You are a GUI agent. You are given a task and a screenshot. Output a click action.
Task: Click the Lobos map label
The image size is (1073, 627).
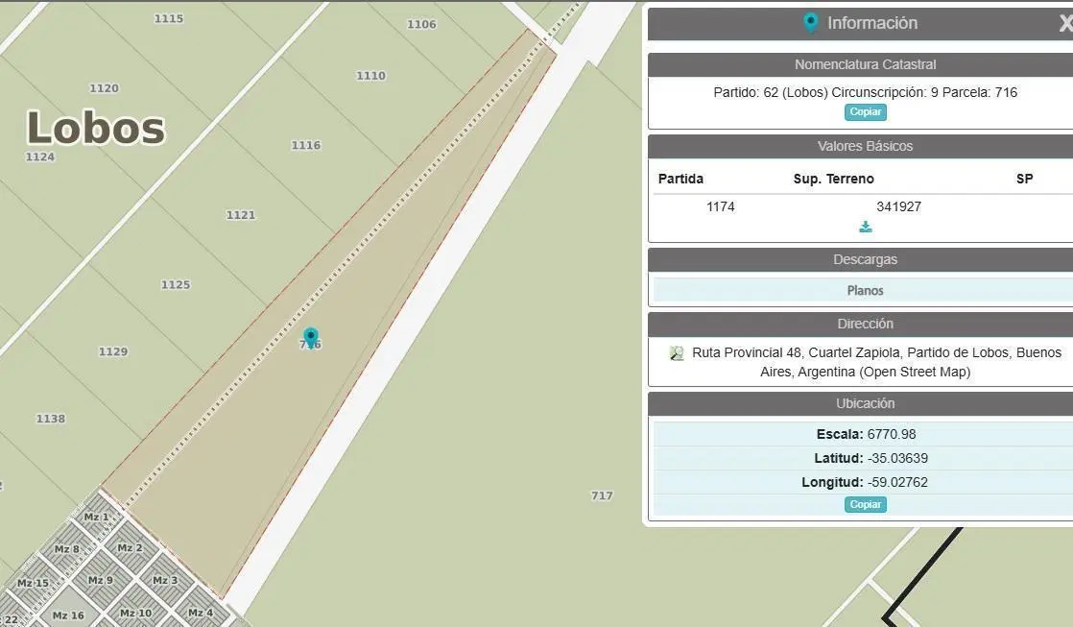pyautogui.click(x=96, y=128)
